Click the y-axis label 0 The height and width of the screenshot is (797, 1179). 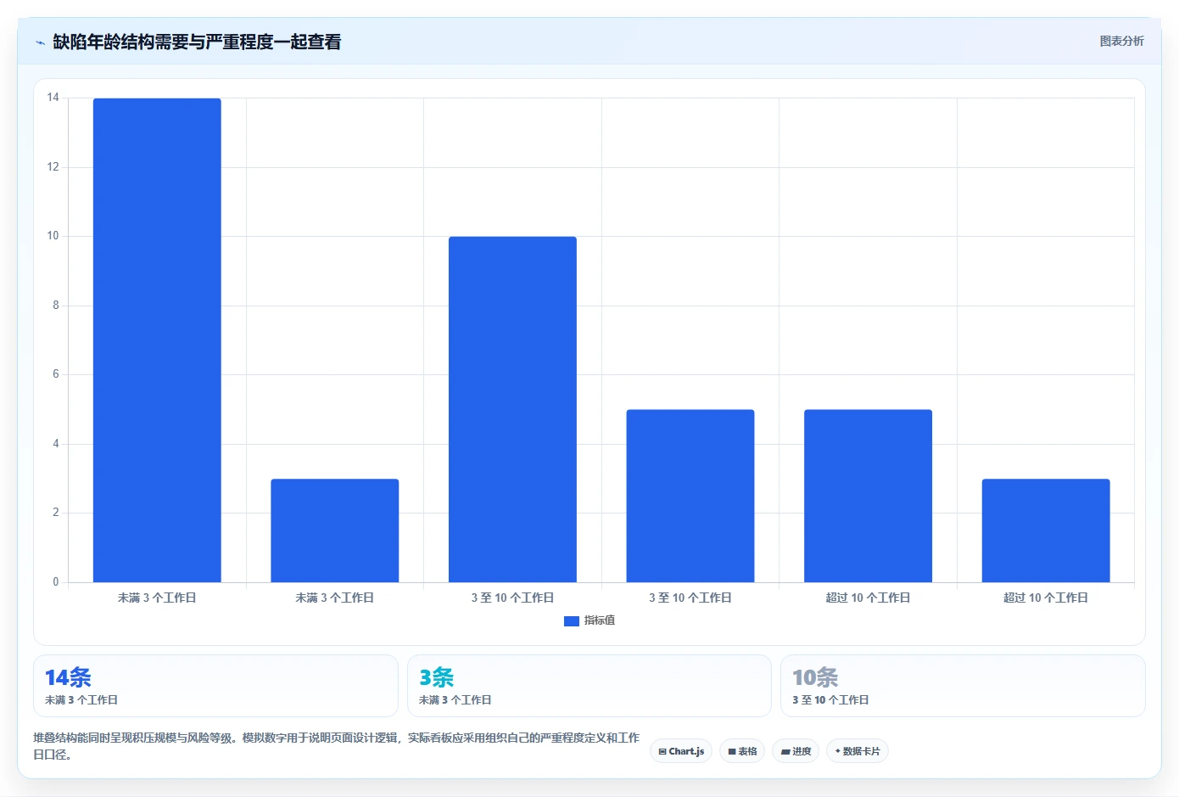(x=56, y=582)
